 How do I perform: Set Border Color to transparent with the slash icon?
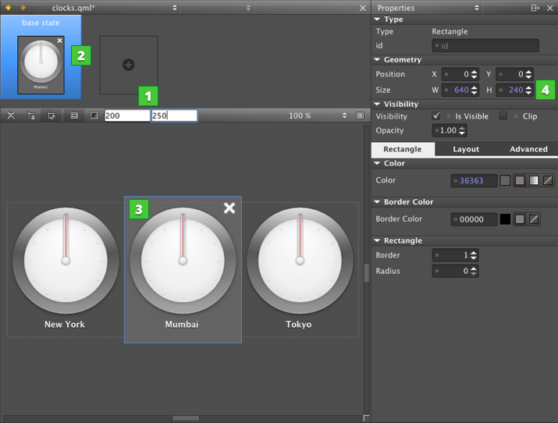pos(534,219)
